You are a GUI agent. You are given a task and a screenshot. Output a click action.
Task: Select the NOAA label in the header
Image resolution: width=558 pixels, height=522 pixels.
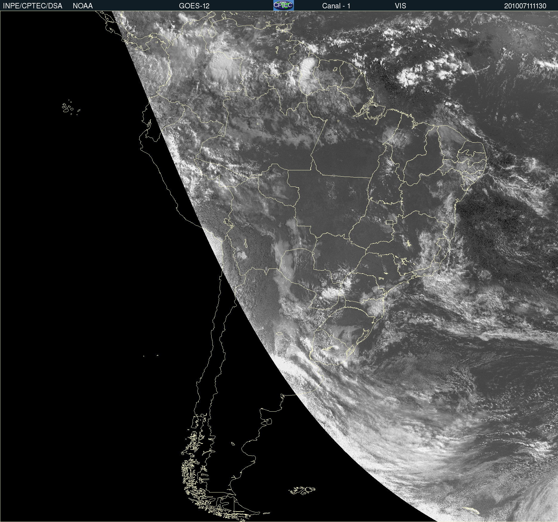coord(83,6)
